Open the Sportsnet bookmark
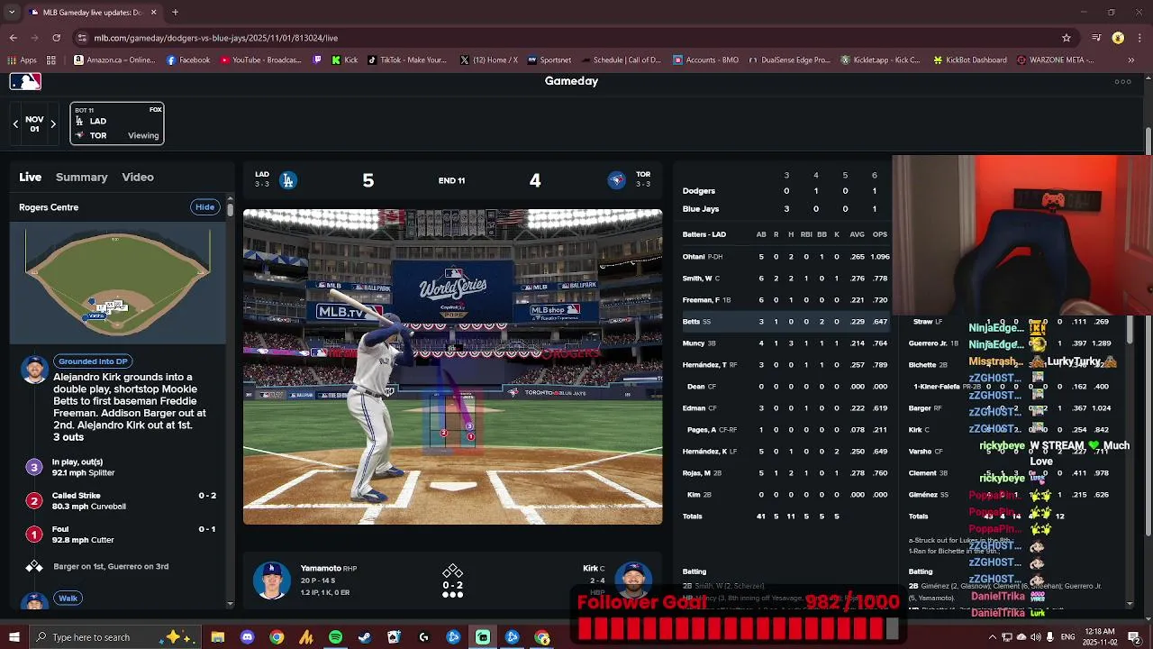The width and height of the screenshot is (1153, 649). (549, 60)
